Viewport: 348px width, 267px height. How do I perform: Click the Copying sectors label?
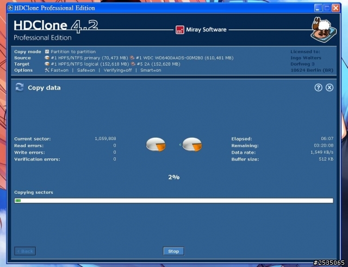[34, 192]
